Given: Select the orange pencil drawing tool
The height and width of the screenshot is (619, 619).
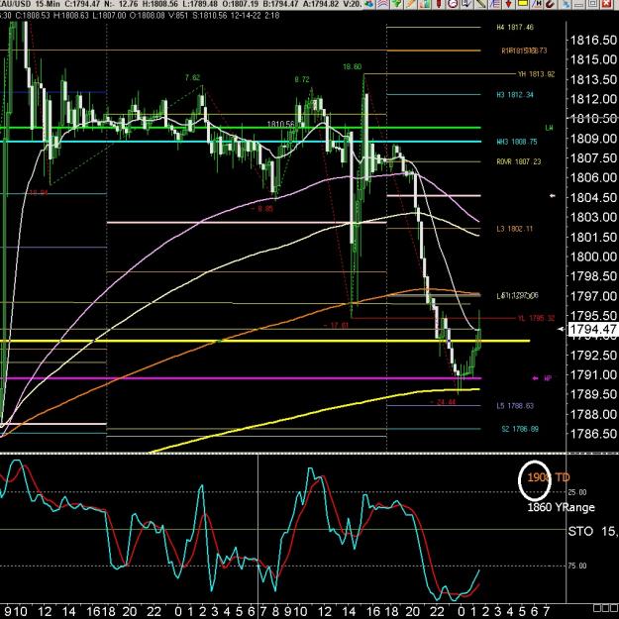Looking at the screenshot, I should tap(411, 4).
